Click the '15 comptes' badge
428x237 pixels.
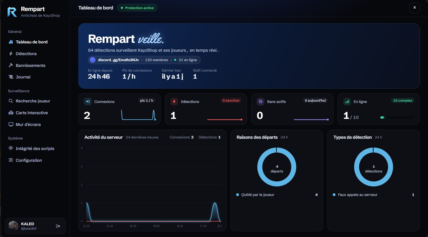[x=403, y=101]
